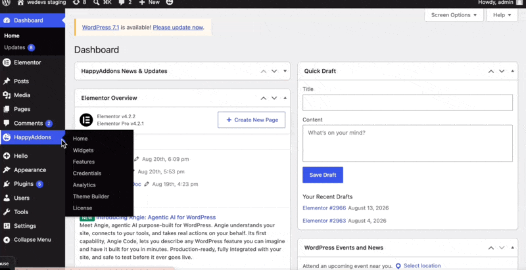
Task: Focus the Quick Draft Title field
Action: click(408, 102)
